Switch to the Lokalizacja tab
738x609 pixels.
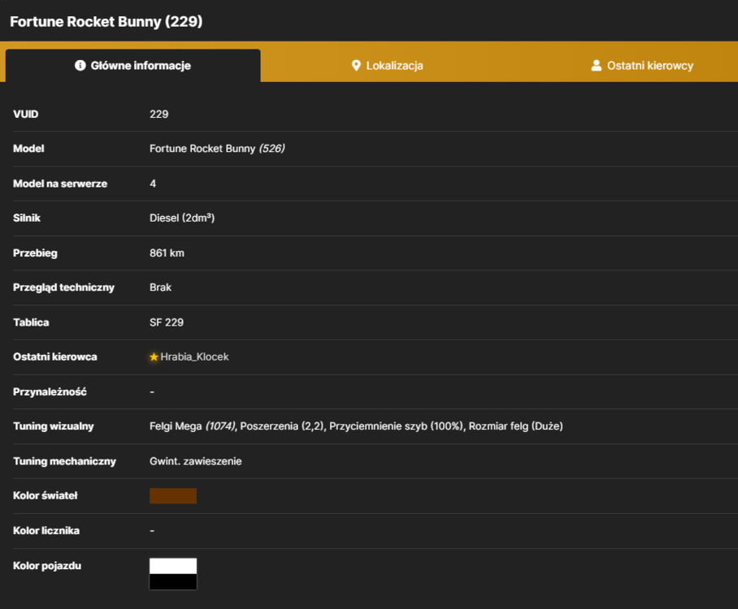point(388,66)
